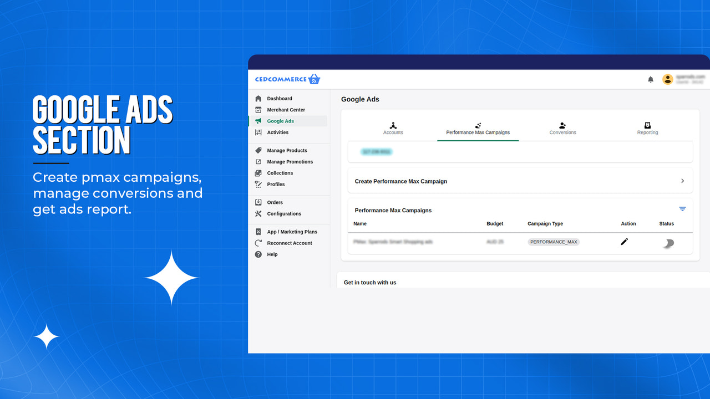
Task: Switch to the Accounts tab
Action: pyautogui.click(x=393, y=129)
